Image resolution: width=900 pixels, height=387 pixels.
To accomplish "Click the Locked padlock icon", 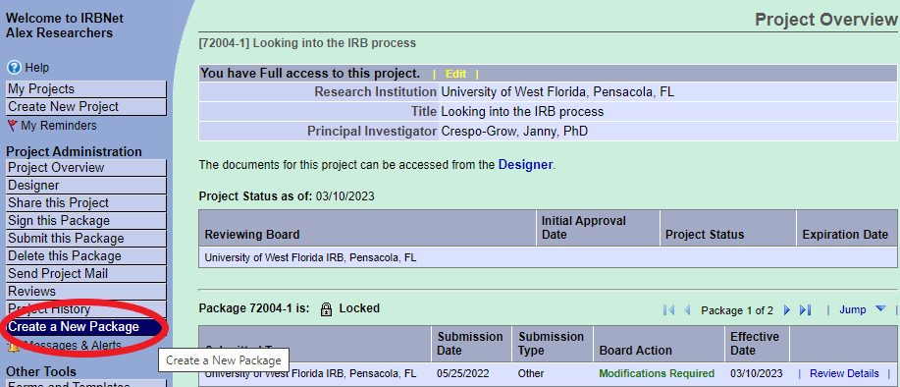I will tap(326, 308).
